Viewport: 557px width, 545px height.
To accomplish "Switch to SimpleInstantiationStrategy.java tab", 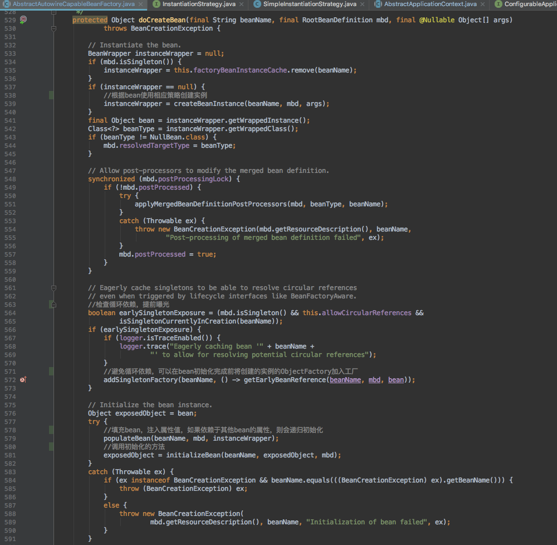I will pos(309,4).
